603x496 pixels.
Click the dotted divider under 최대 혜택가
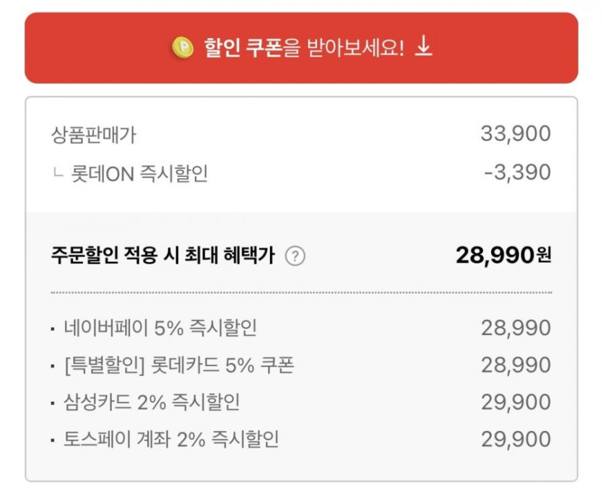(301, 292)
